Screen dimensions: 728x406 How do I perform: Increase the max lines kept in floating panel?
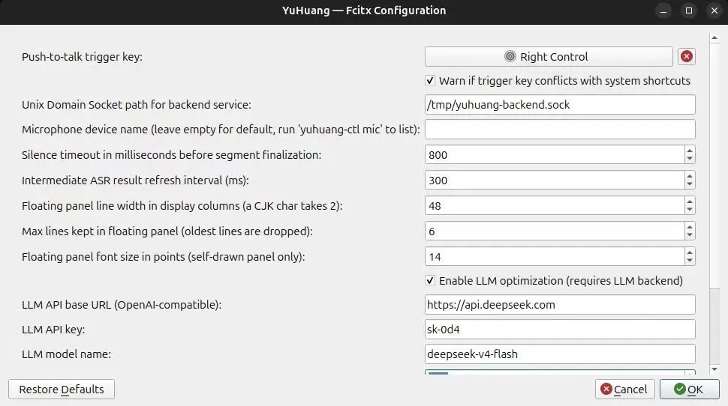point(690,227)
